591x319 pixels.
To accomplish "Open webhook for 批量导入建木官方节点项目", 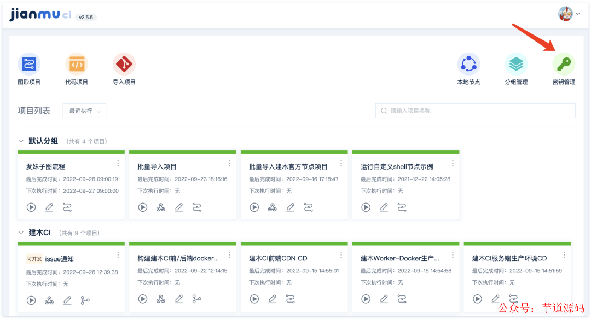I will point(273,207).
